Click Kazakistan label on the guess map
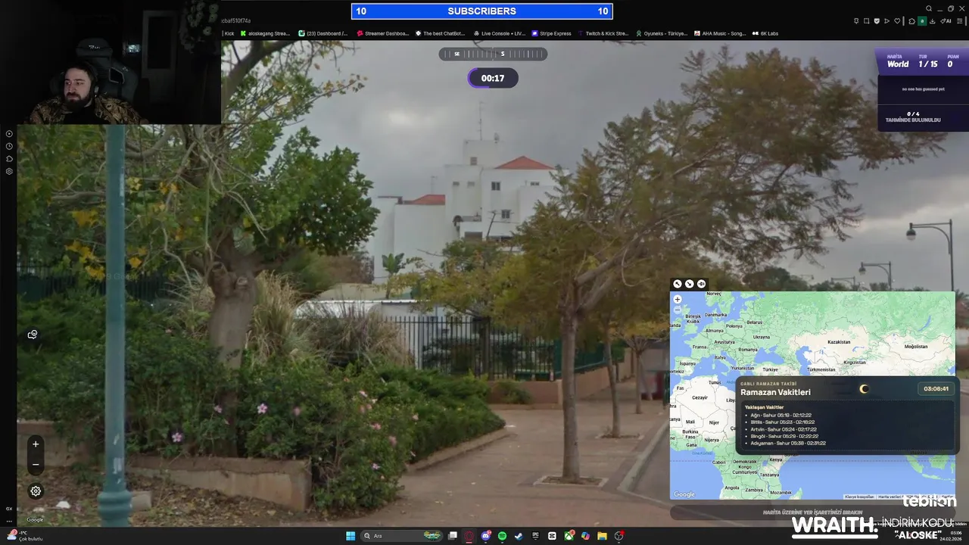 coord(839,341)
